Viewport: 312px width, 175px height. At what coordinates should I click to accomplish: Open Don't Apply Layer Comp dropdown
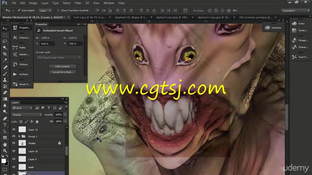pyautogui.click(x=58, y=58)
